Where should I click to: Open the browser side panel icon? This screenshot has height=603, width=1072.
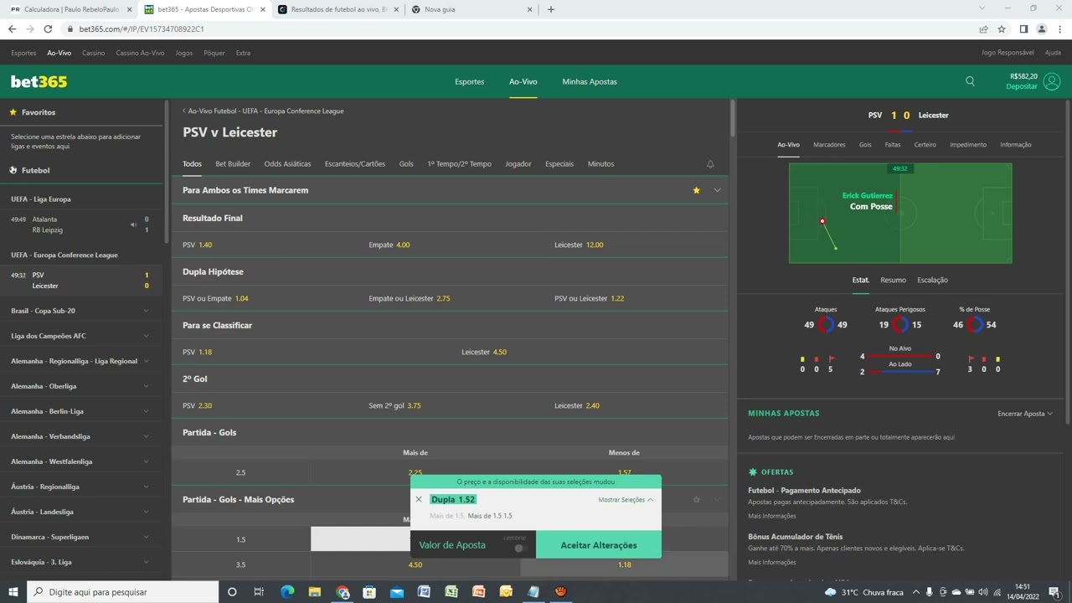(x=1023, y=28)
